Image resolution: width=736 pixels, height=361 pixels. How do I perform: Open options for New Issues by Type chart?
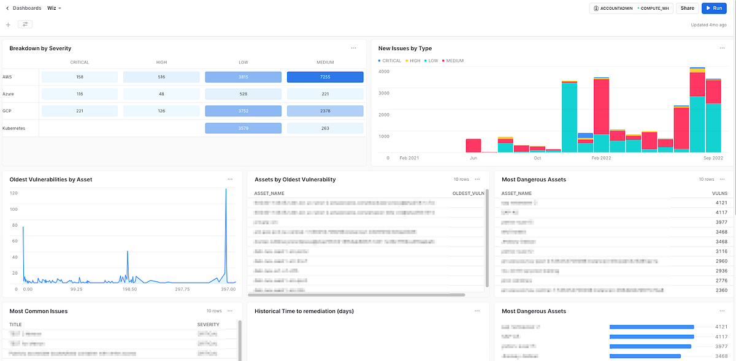pyautogui.click(x=722, y=48)
